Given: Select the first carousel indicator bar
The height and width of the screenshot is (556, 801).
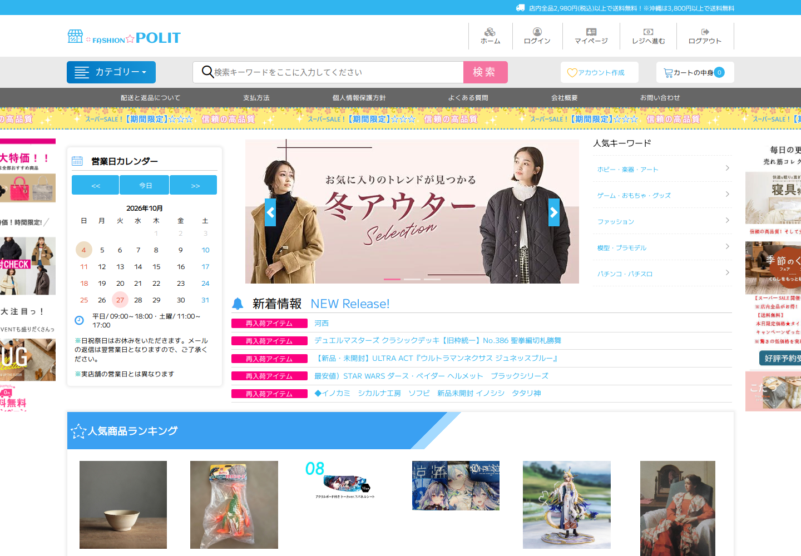Looking at the screenshot, I should 392,279.
